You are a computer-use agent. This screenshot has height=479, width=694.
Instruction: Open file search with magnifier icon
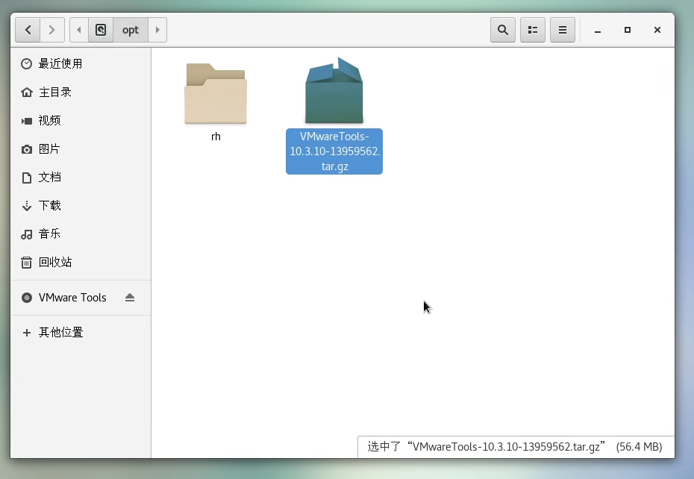503,30
